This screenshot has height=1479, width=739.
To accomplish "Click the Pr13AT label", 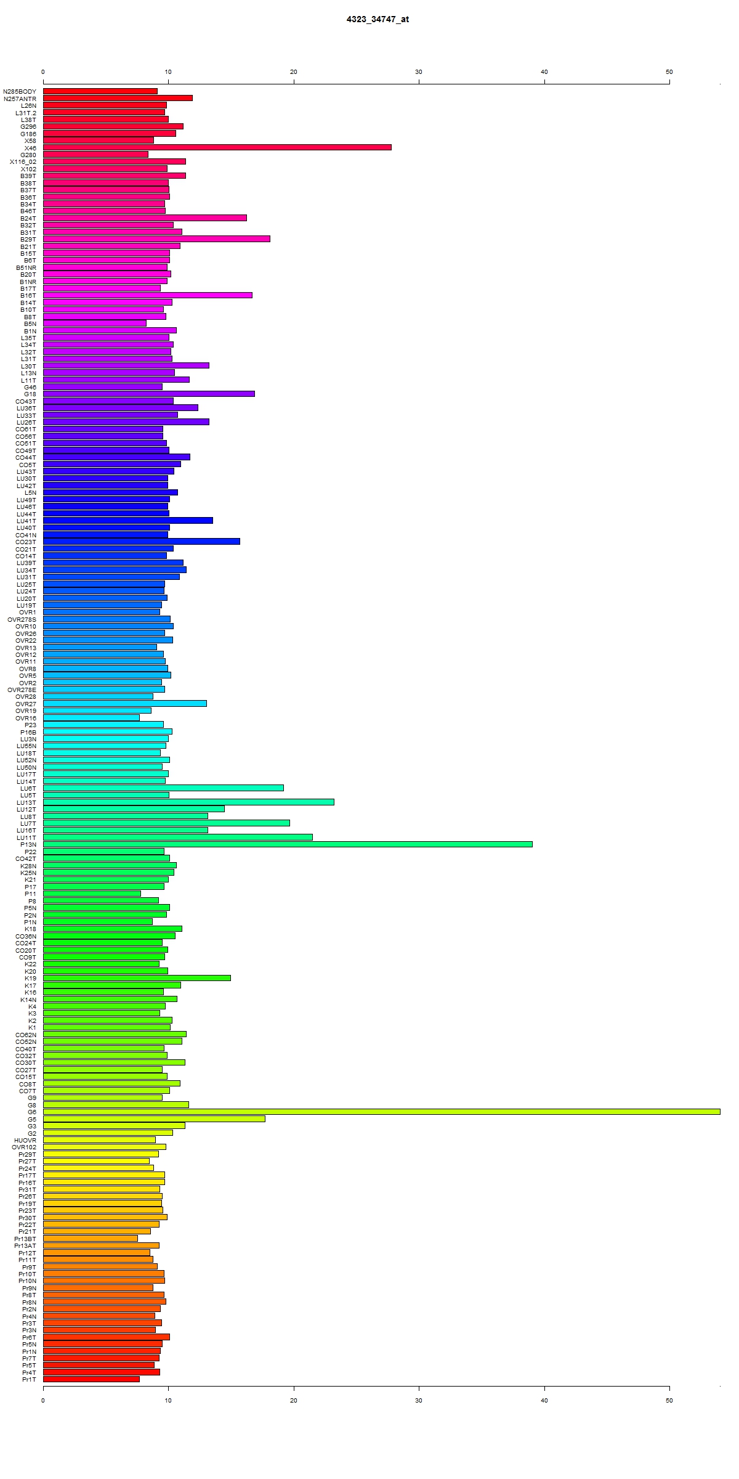I will [25, 1246].
